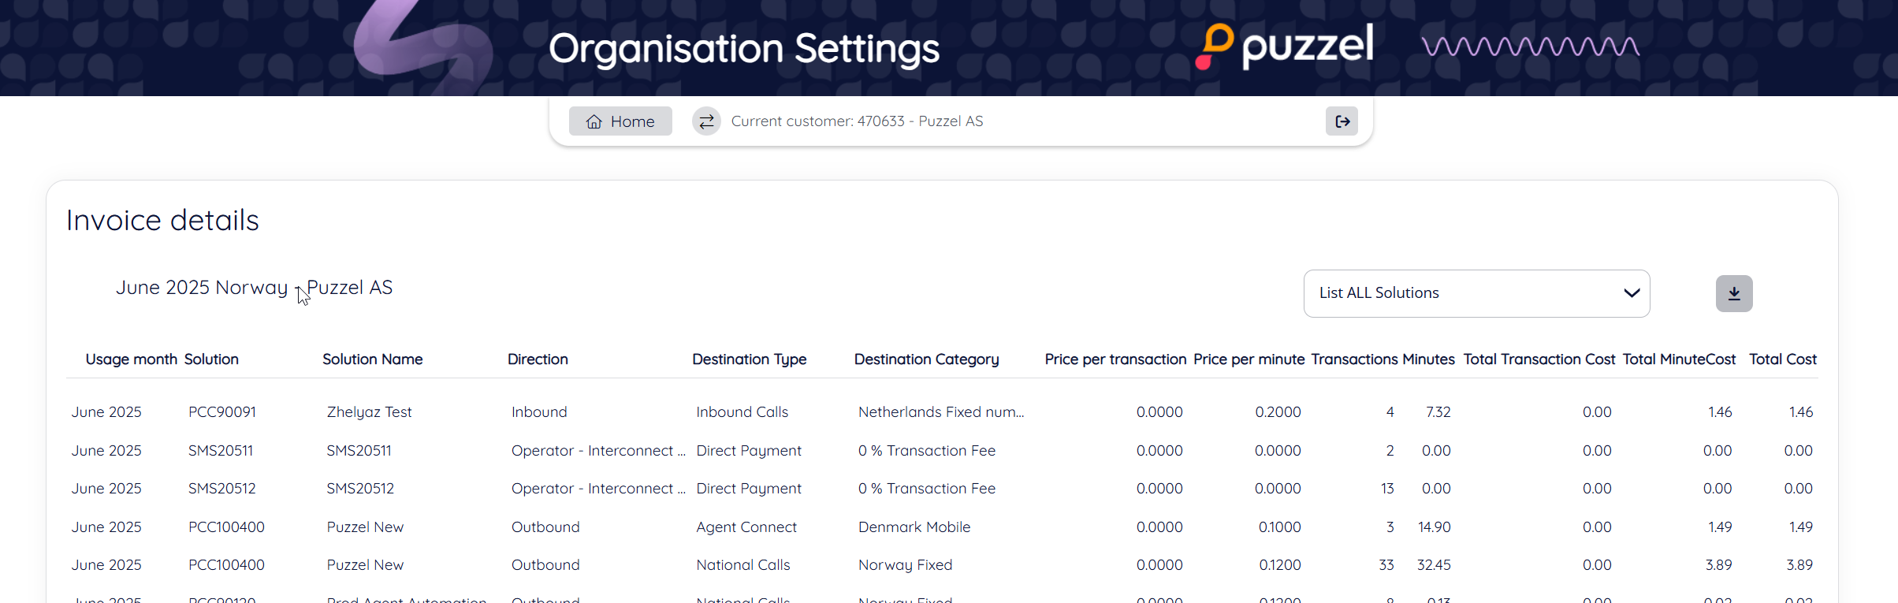
Task: Click the switch customer arrows icon
Action: click(x=706, y=121)
